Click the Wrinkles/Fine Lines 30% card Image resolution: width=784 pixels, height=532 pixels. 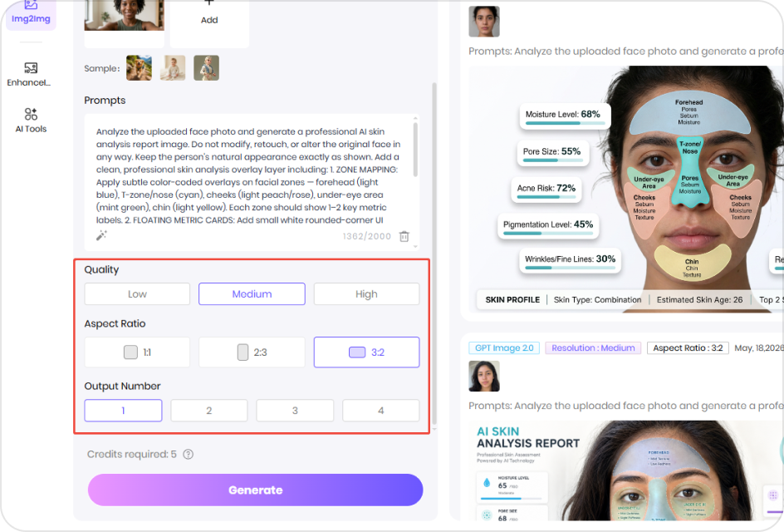point(570,261)
